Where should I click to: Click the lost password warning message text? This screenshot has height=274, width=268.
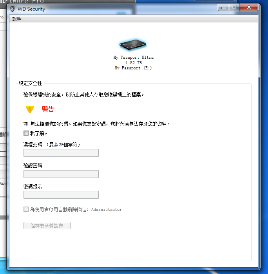97,124
